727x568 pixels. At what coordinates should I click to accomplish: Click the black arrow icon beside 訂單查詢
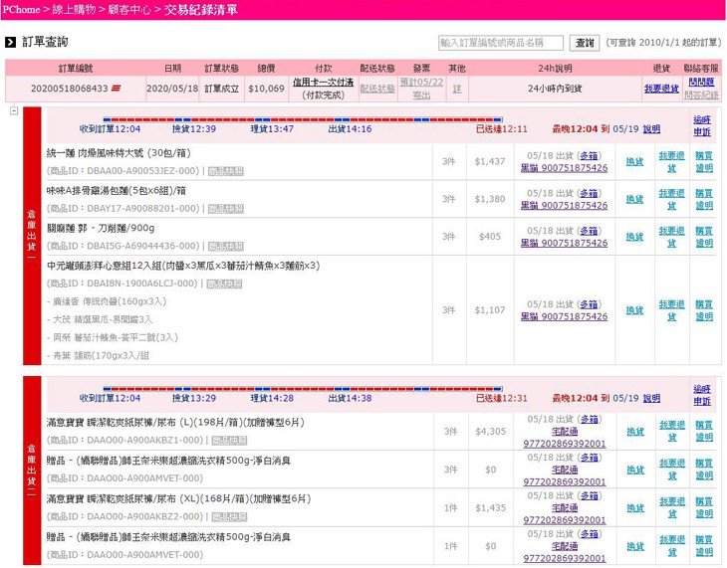(10, 42)
